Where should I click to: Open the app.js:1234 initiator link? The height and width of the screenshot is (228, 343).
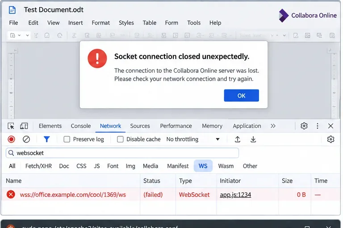235,195
